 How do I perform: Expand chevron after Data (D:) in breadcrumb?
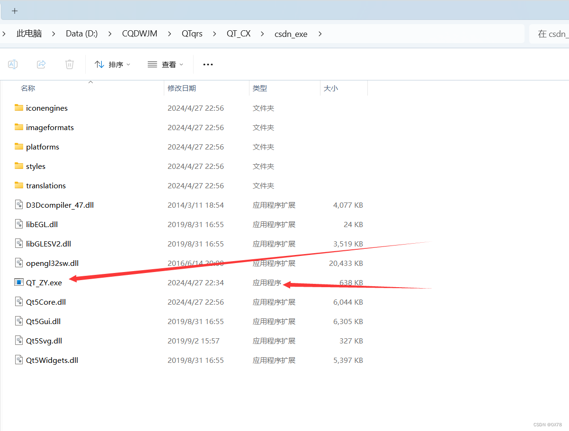(110, 34)
